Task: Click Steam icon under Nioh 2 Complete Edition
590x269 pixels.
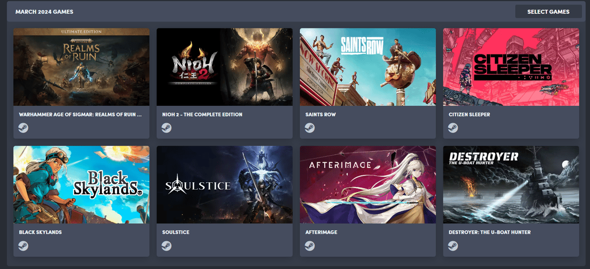Action: [x=166, y=128]
